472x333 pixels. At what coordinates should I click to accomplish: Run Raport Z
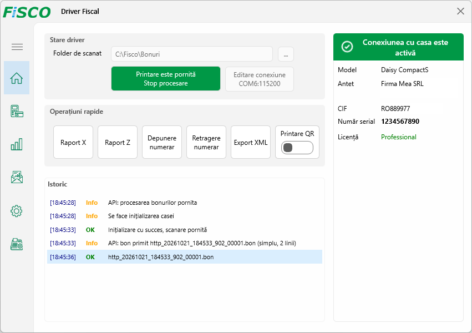coord(118,142)
